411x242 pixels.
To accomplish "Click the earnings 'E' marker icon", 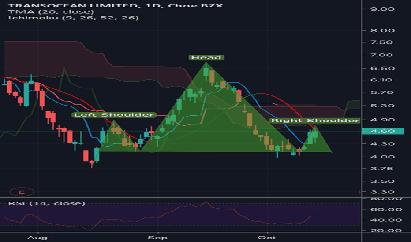I will coord(22,192).
